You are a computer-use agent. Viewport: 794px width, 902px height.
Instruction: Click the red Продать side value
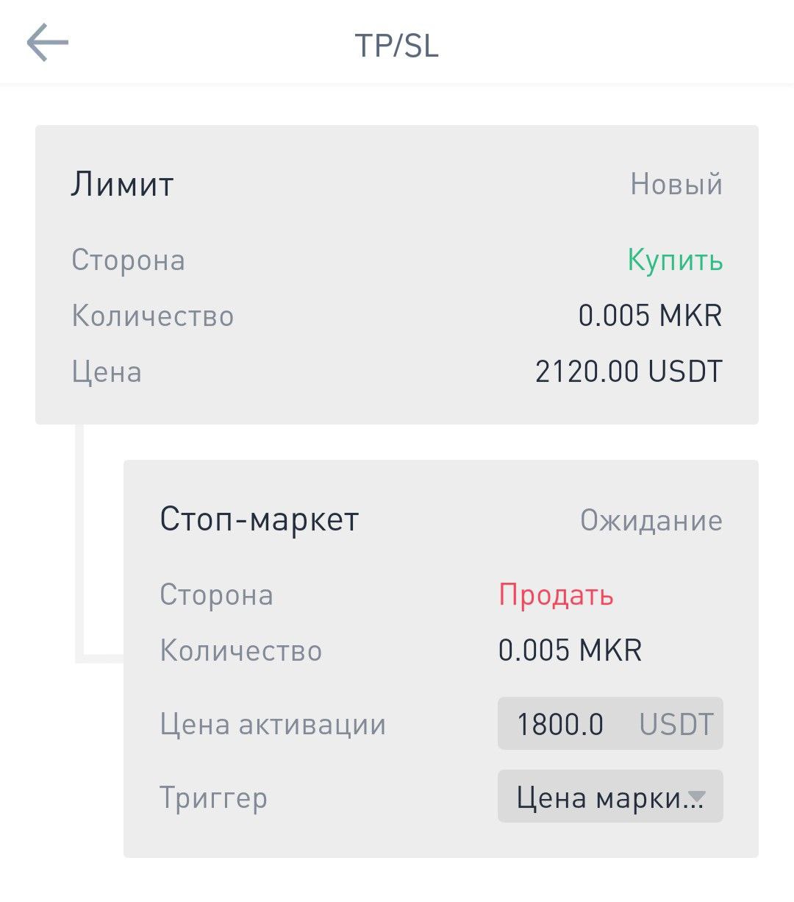[x=556, y=595]
